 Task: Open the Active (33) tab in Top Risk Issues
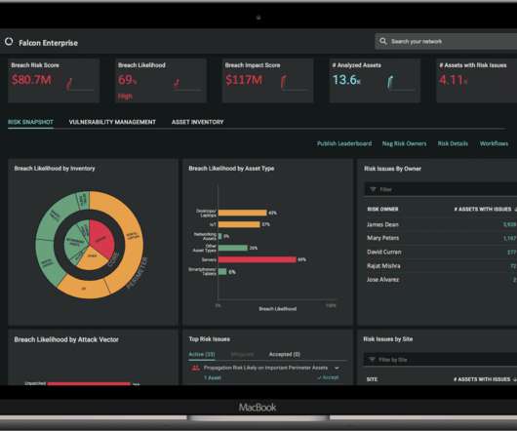pyautogui.click(x=202, y=354)
